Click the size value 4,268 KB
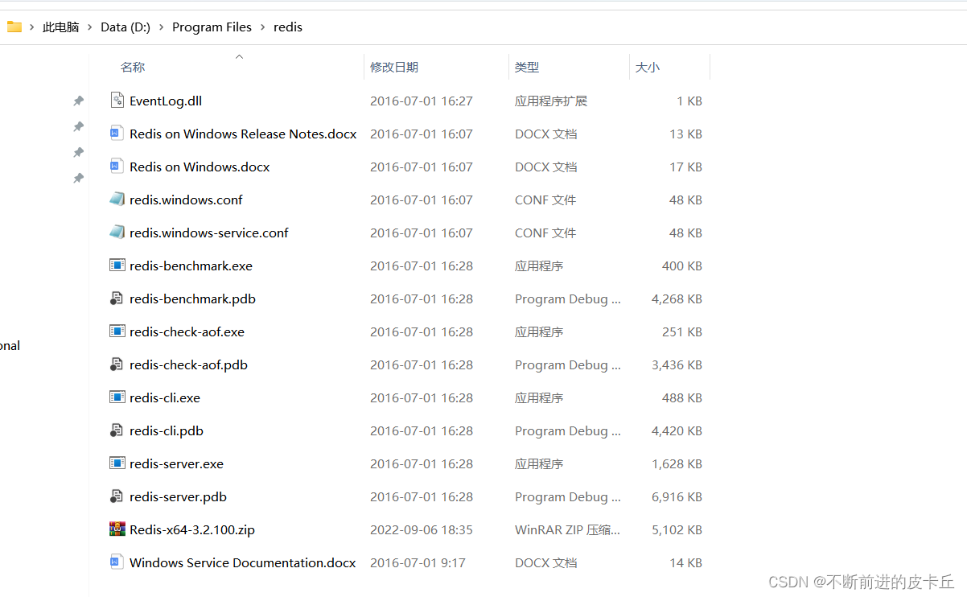The image size is (967, 597). [677, 298]
